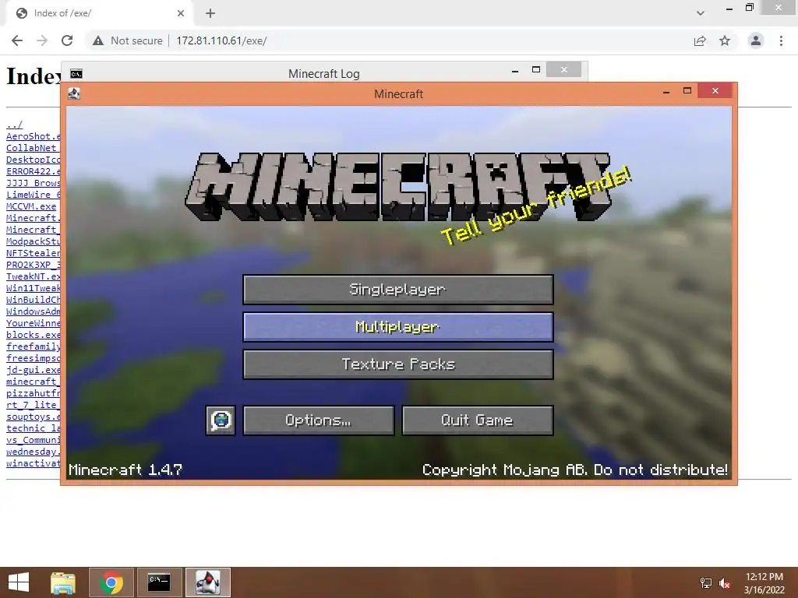
Task: Minimize the Minecraft game window
Action: point(666,92)
